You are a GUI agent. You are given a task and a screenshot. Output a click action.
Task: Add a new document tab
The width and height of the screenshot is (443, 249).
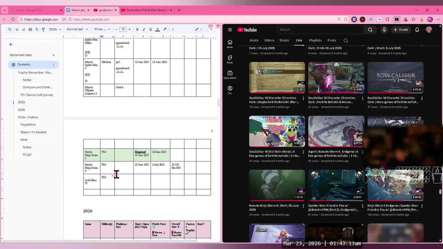coord(53,55)
